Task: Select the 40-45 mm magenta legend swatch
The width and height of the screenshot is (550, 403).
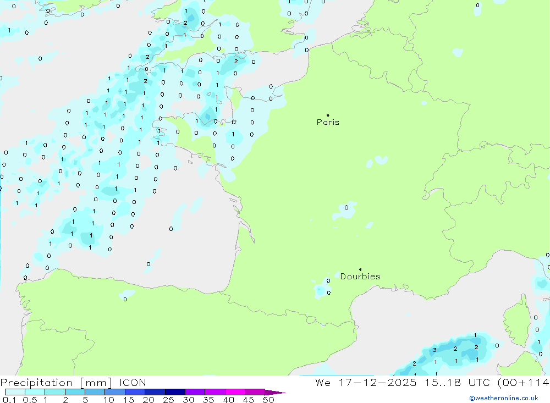Action: pyautogui.click(x=235, y=392)
